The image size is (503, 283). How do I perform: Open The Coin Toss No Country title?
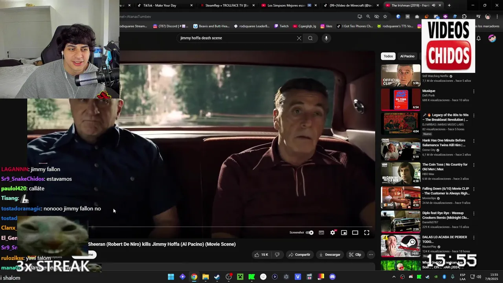tap(445, 167)
